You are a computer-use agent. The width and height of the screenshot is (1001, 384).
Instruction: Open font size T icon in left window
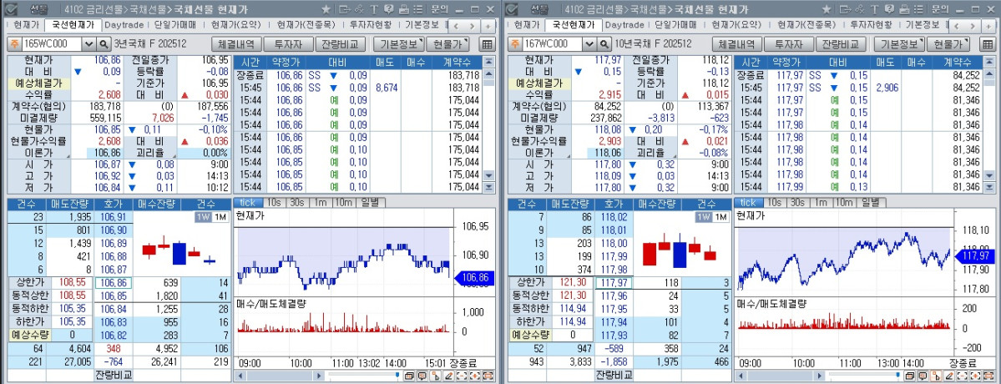(374, 9)
